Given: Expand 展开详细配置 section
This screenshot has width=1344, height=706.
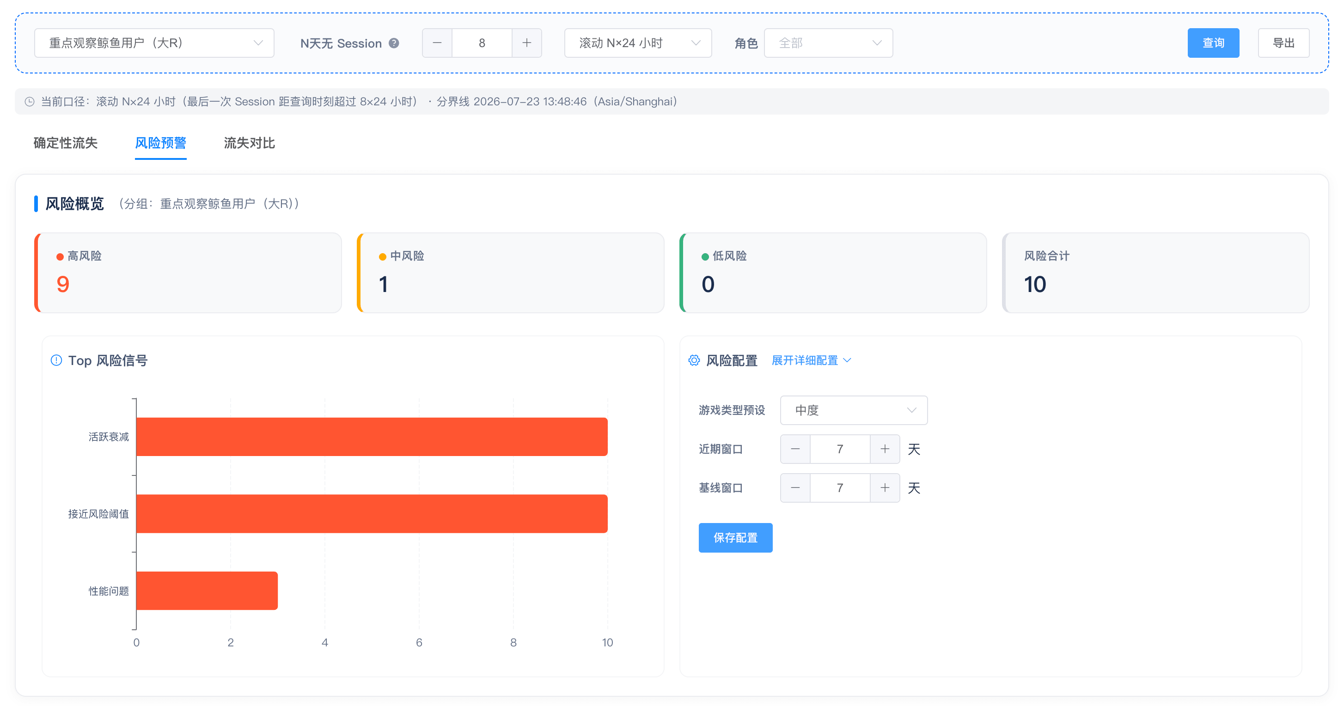Looking at the screenshot, I should click(x=811, y=360).
